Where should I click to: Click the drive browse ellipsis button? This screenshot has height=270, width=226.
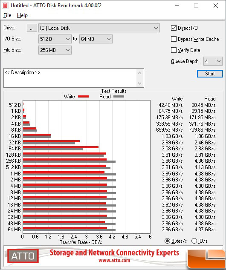32,28
